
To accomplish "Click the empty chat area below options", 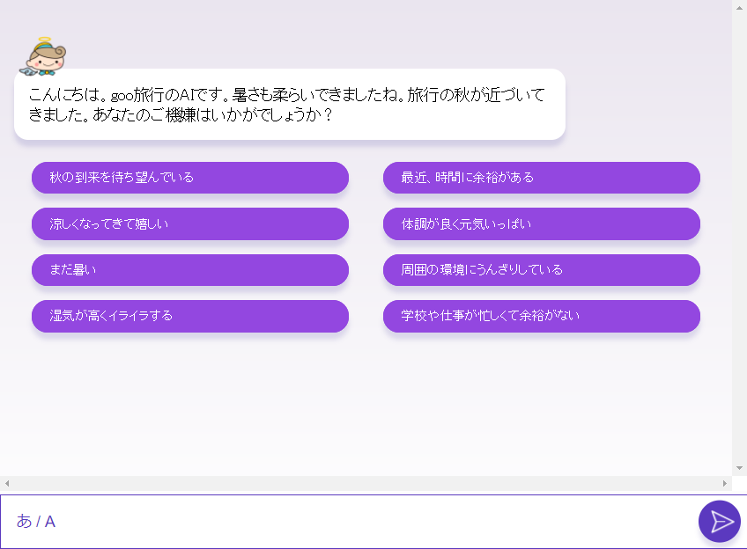I will pyautogui.click(x=366, y=405).
